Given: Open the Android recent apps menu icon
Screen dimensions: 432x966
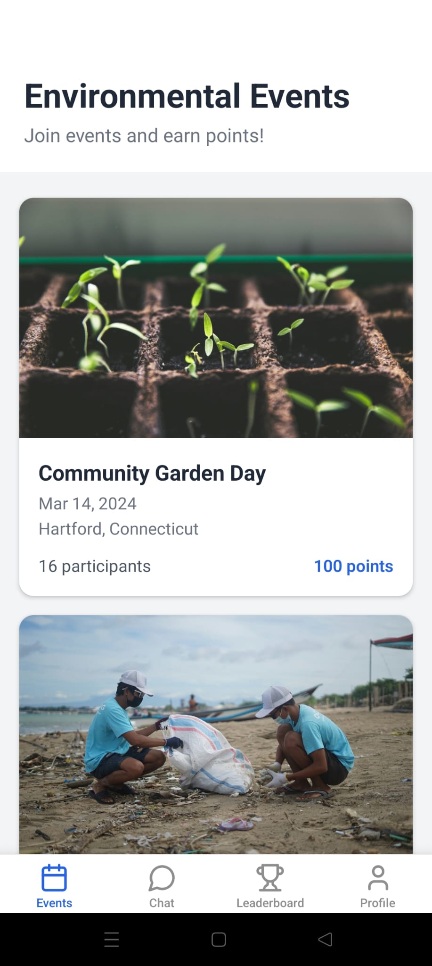Looking at the screenshot, I should click(112, 939).
